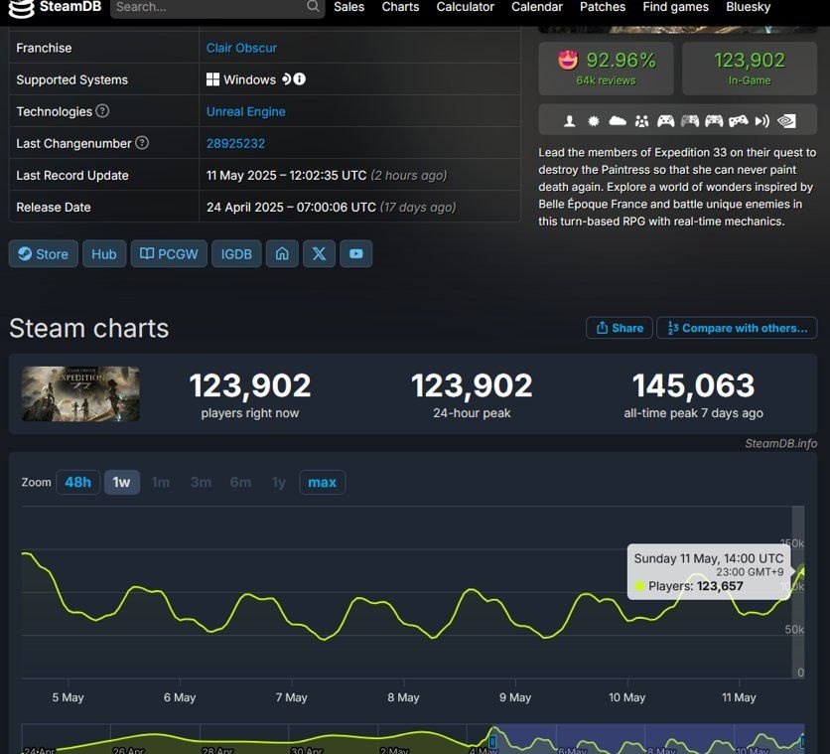Open the Charts menu item
The width and height of the screenshot is (830, 754).
(400, 7)
